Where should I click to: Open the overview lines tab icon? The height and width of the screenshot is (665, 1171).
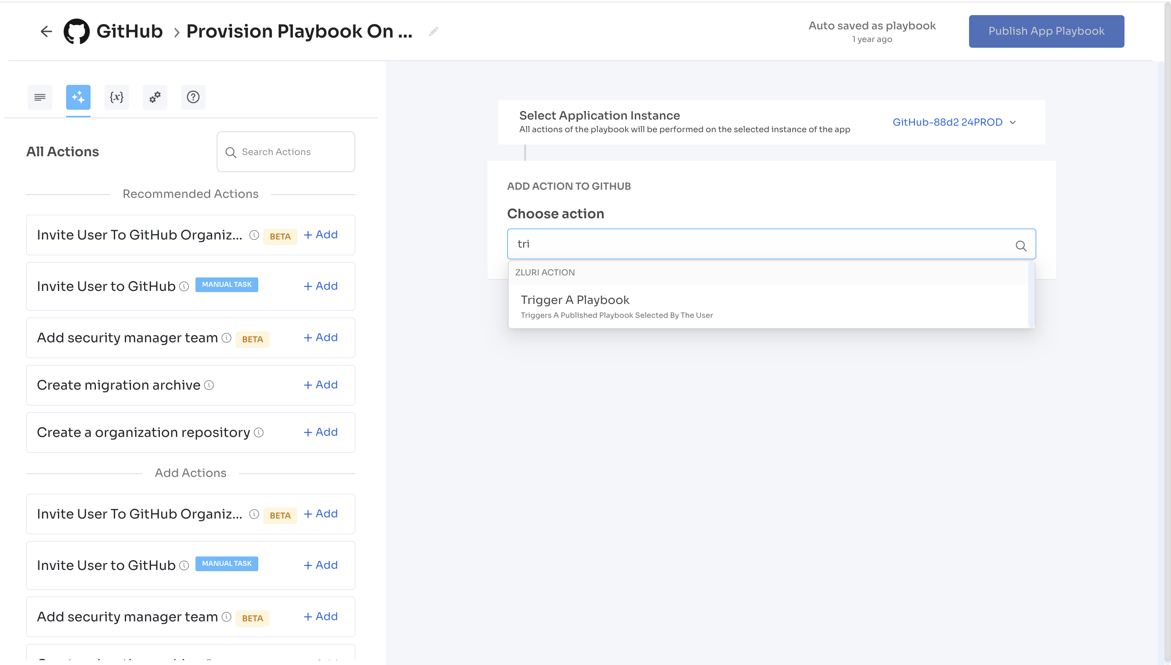pyautogui.click(x=40, y=97)
